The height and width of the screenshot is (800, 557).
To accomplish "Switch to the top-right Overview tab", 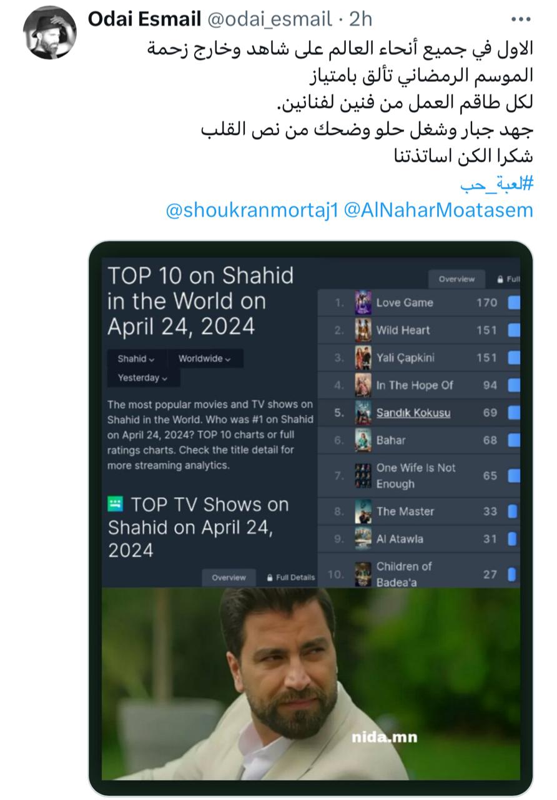I will (456, 279).
